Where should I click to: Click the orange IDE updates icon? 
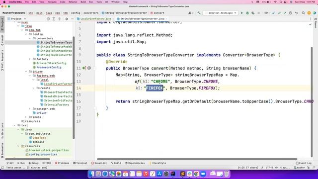pyautogui.click(x=309, y=13)
